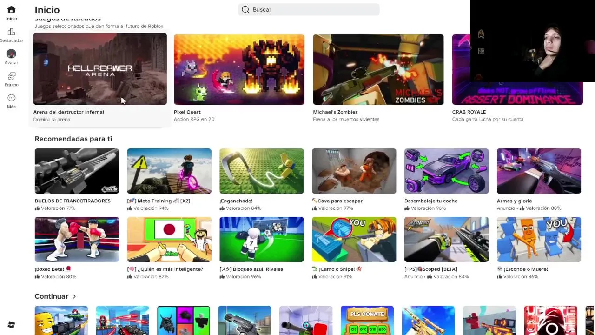Click 'Arena del destructor infernal' title
Viewport: 595px width, 335px height.
69,112
